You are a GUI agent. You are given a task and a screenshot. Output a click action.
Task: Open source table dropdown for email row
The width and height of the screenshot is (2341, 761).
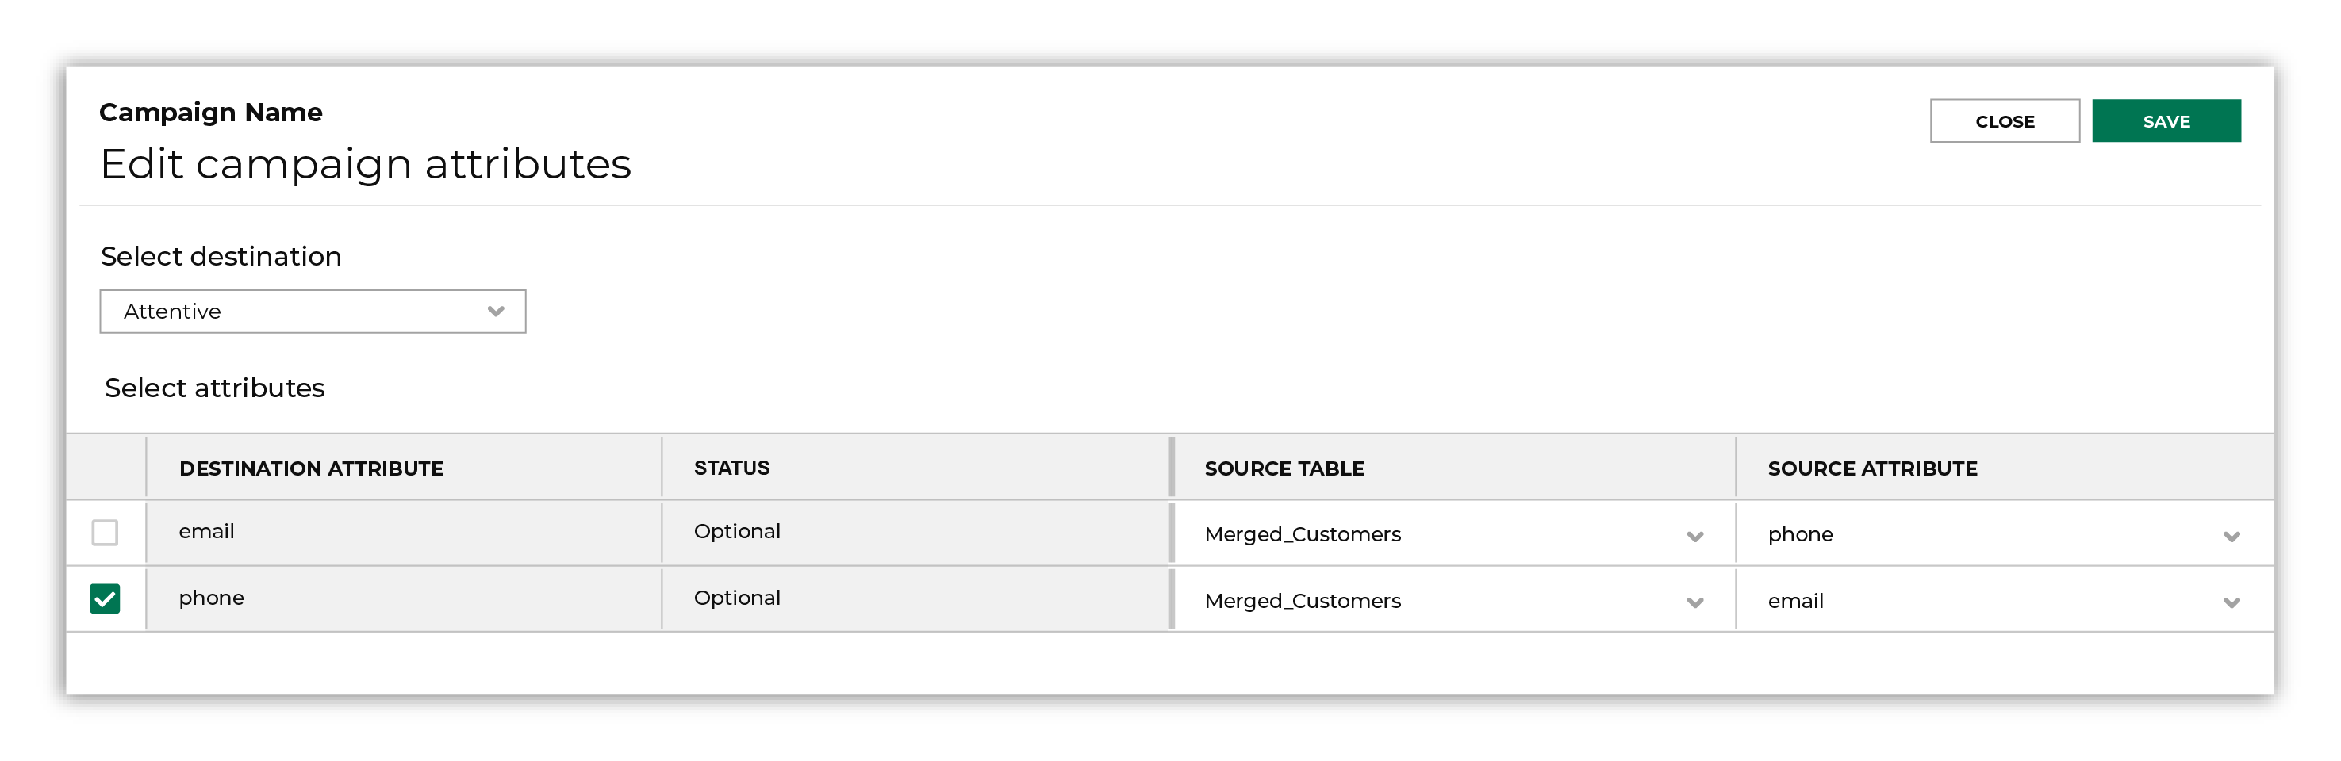tap(1453, 534)
